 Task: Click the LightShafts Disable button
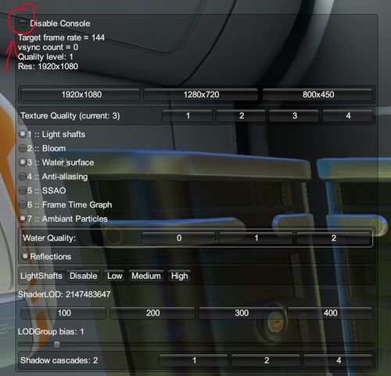(83, 276)
